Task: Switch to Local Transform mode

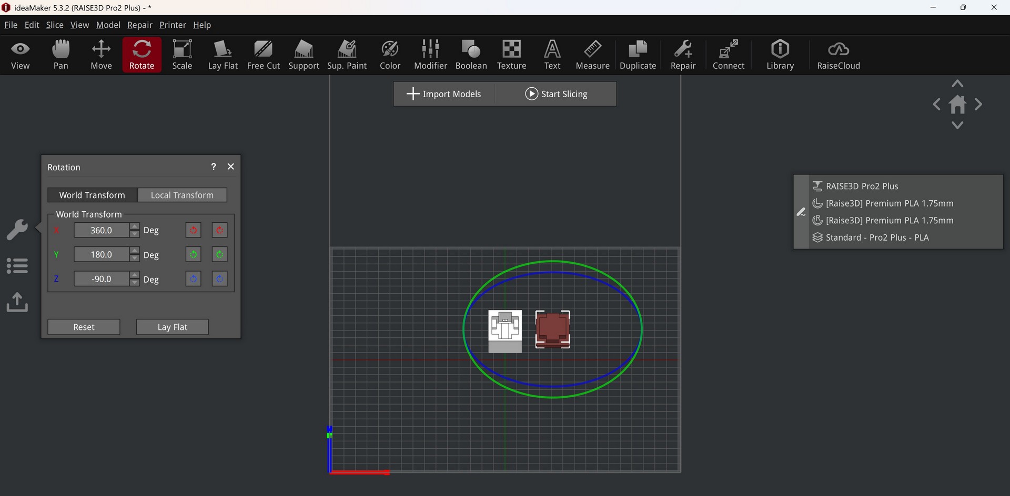Action: 183,195
